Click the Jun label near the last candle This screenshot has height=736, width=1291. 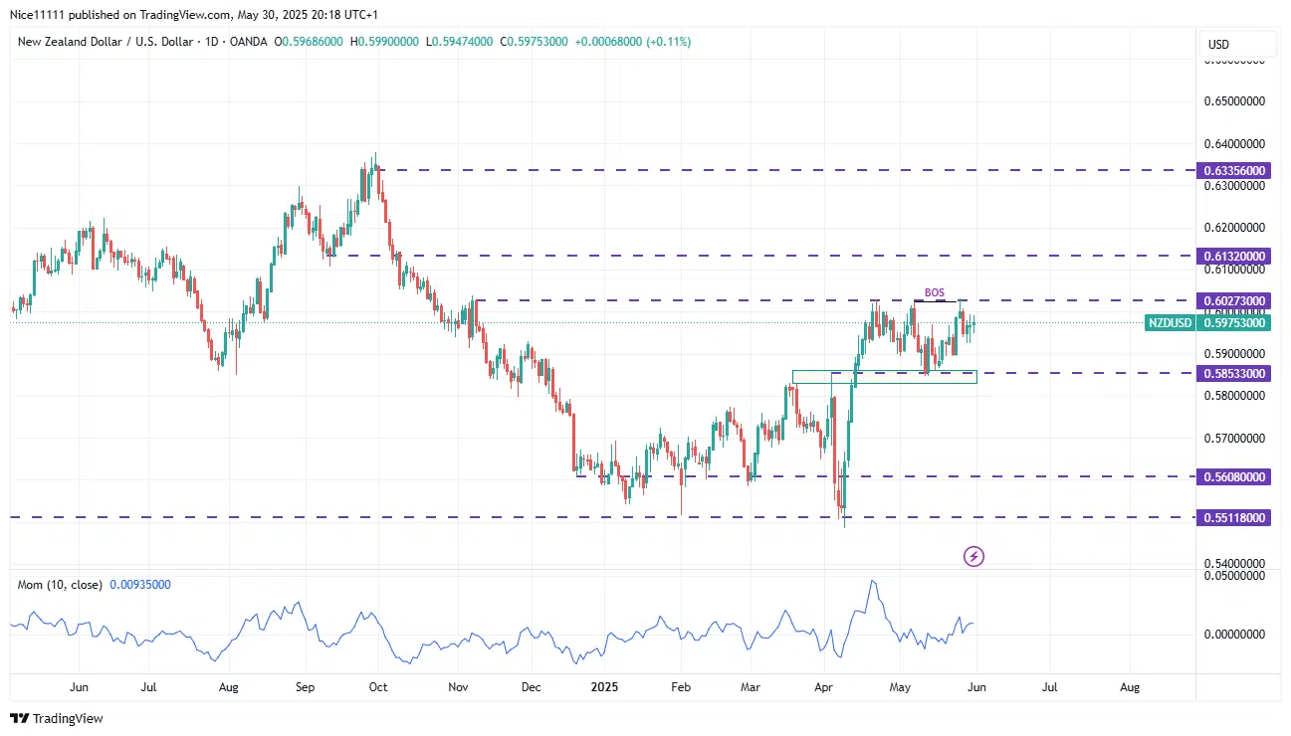point(976,686)
